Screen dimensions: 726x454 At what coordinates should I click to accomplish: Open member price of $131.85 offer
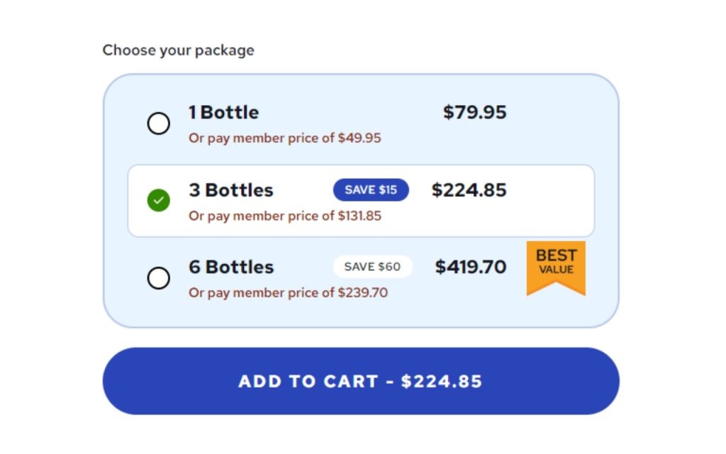(x=285, y=216)
